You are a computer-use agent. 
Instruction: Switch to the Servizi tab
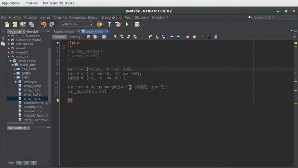point(32,32)
